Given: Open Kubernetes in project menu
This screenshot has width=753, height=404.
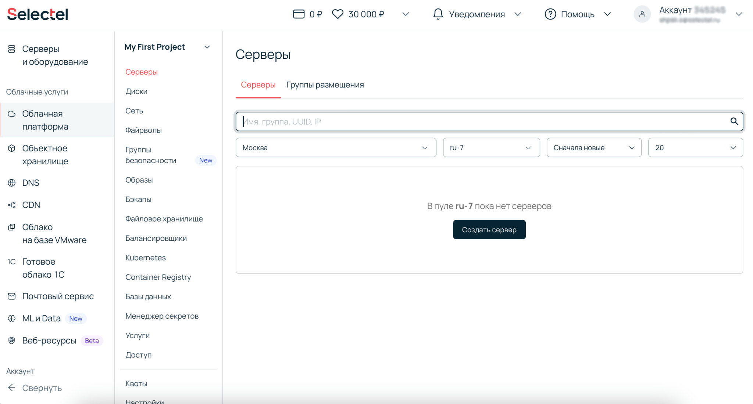Looking at the screenshot, I should click(x=146, y=258).
